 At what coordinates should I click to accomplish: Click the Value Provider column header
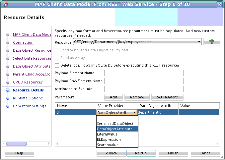click(x=117, y=106)
